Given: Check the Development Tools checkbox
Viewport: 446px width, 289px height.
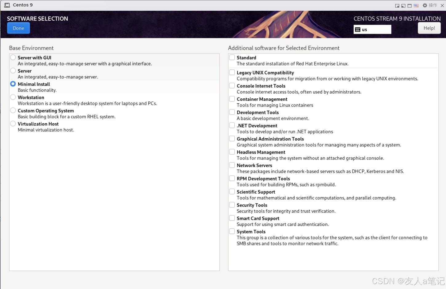Looking at the screenshot, I should (232, 112).
